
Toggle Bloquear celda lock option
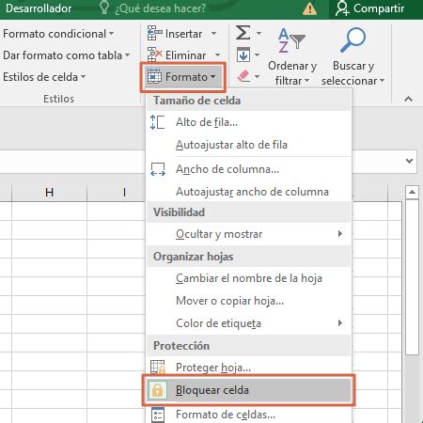click(x=248, y=390)
